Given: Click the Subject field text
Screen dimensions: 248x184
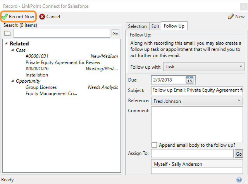Looking at the screenshot, I should click(x=197, y=90).
